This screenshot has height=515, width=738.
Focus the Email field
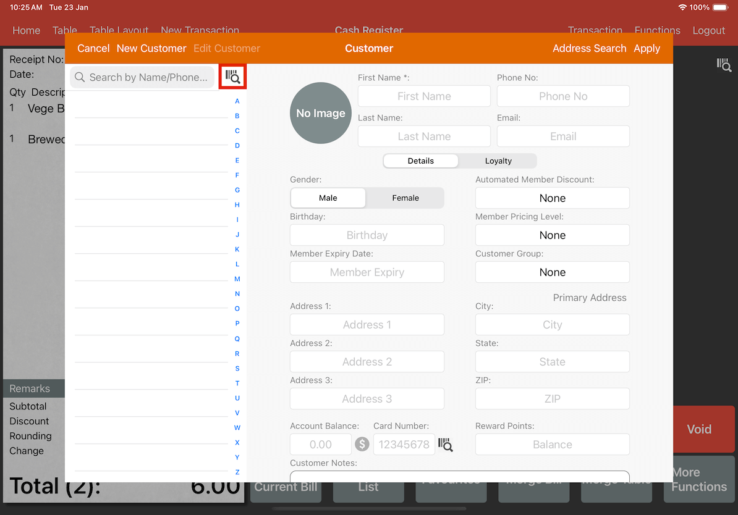coord(563,136)
